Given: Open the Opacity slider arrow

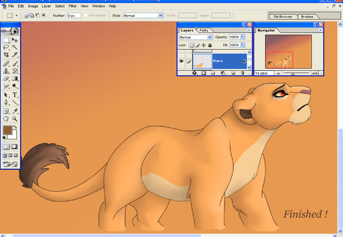Looking at the screenshot, I should pyautogui.click(x=243, y=37).
